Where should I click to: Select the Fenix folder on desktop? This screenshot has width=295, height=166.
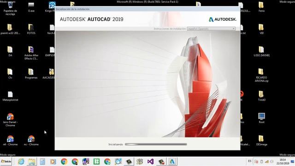pos(261,7)
